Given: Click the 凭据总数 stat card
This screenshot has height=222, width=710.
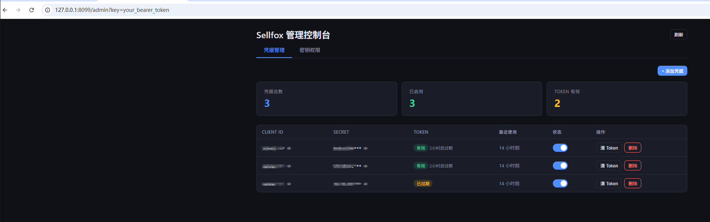Looking at the screenshot, I should click(x=327, y=99).
